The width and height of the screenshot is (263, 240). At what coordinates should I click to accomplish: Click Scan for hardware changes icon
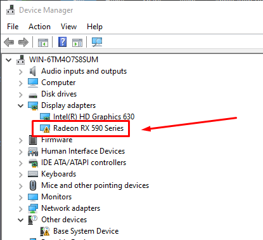[97, 42]
